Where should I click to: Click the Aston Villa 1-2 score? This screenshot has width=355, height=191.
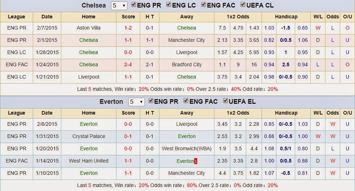coord(128,28)
